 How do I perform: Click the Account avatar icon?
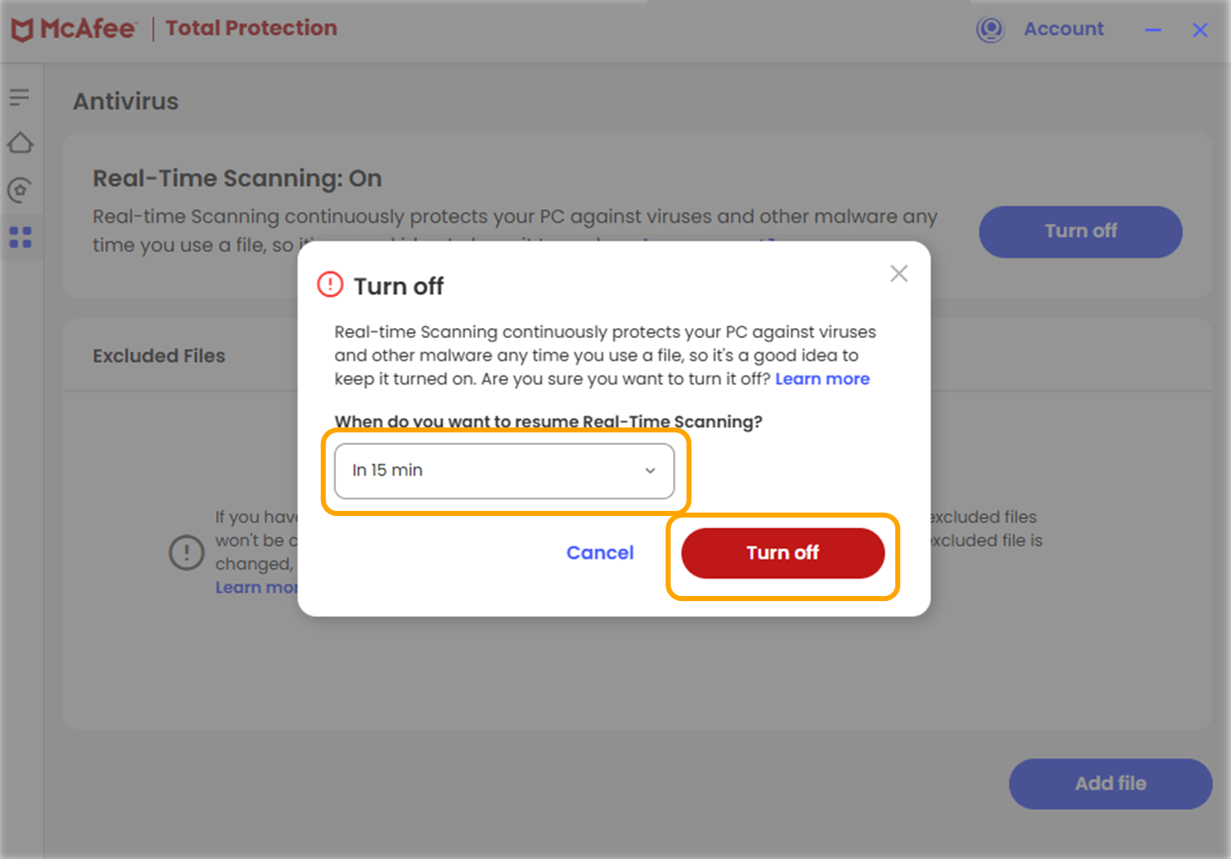point(990,29)
